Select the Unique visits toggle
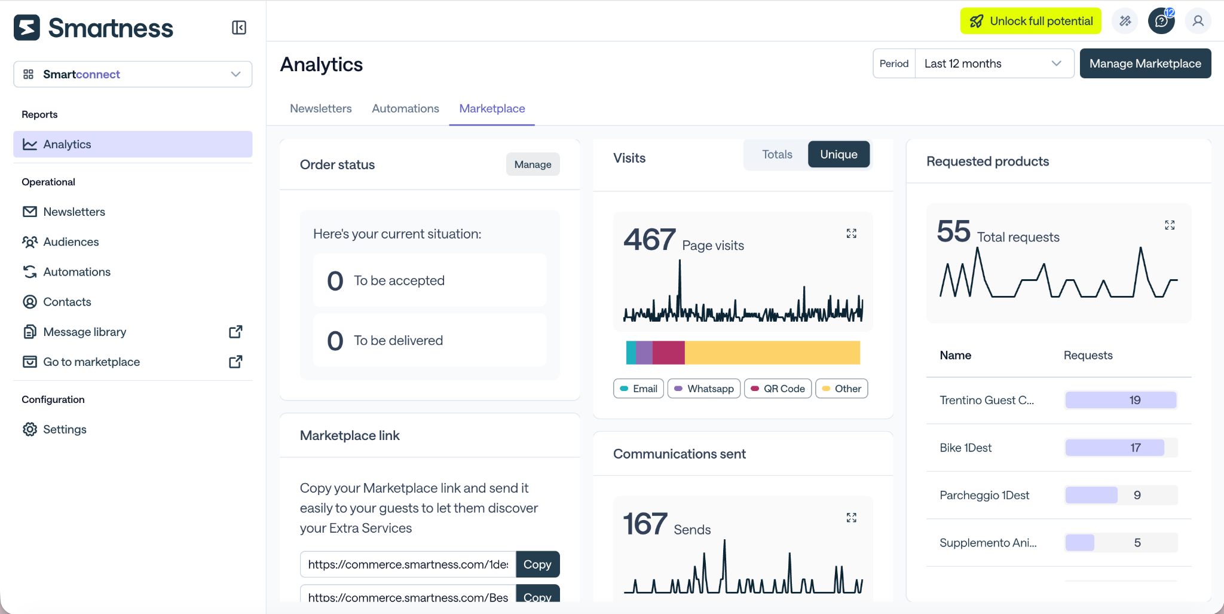Screen dimensions: 1224x614 click(839, 154)
